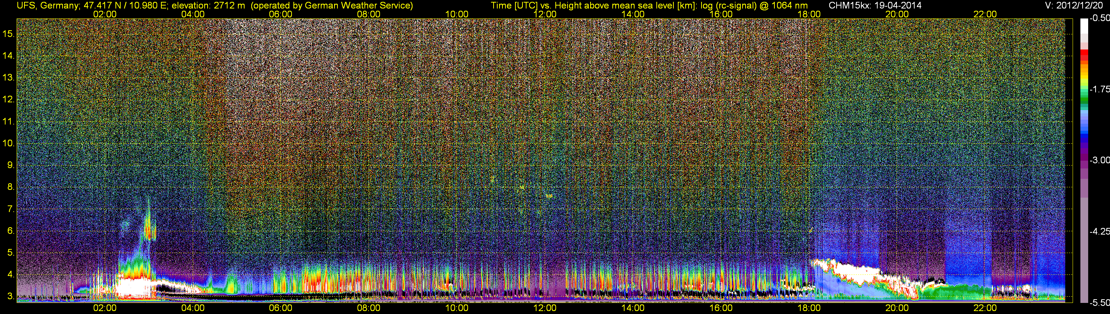
Task: Click the '-1.75' value on the color scale
Action: [1099, 89]
